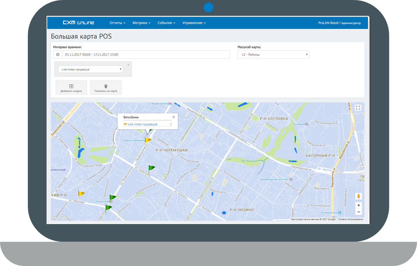Toggle fullscreen view of the map
Viewport: 417px width, 266px height.
coord(358,108)
